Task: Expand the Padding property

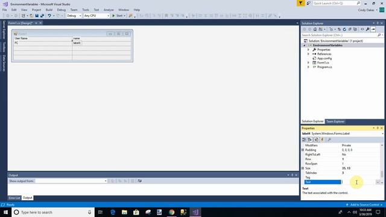Action: (303, 150)
